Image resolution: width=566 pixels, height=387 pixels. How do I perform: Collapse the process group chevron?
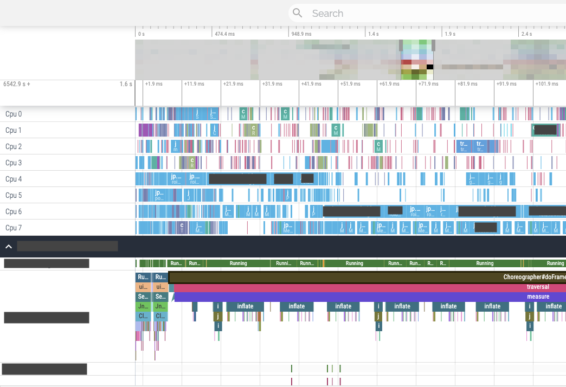click(x=9, y=247)
